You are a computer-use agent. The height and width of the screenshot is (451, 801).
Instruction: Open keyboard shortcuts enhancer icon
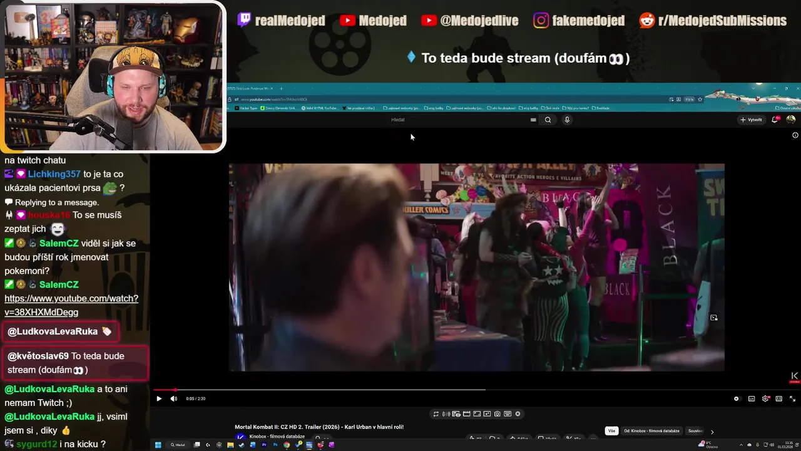coord(508,414)
